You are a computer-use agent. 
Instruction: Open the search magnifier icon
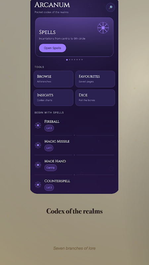[x=111, y=7]
